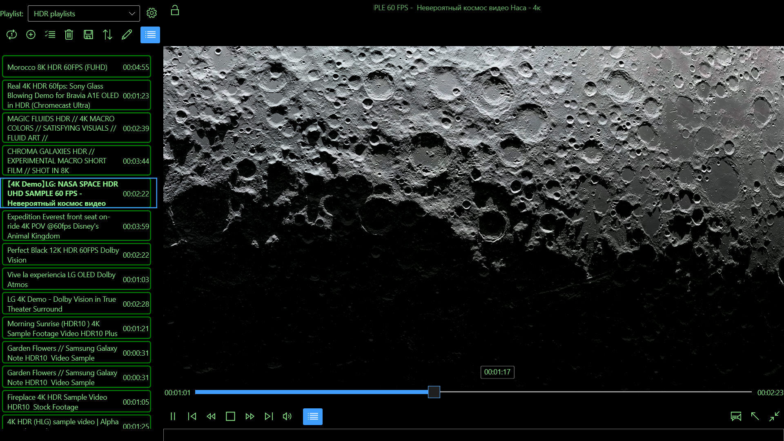
Task: Click the select-all checklist icon
Action: click(x=50, y=35)
